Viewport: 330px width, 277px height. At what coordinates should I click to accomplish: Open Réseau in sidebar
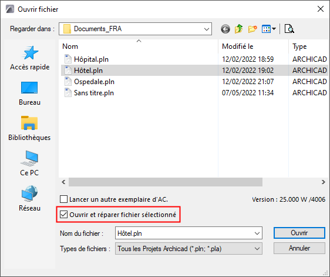[x=30, y=199]
